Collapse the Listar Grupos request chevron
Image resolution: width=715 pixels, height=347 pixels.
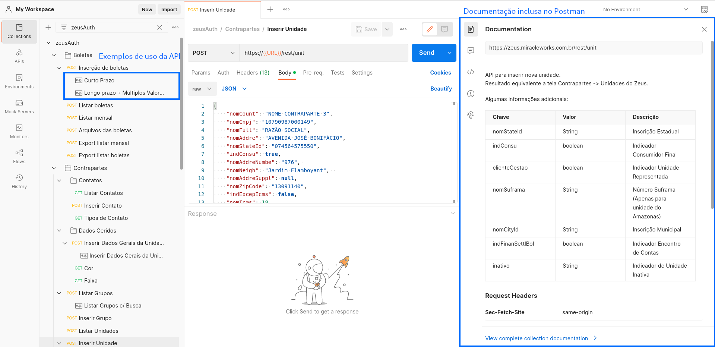pos(59,293)
